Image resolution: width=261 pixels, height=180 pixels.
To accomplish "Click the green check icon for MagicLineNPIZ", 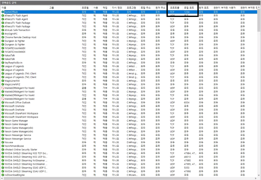I will (x=3, y=84).
